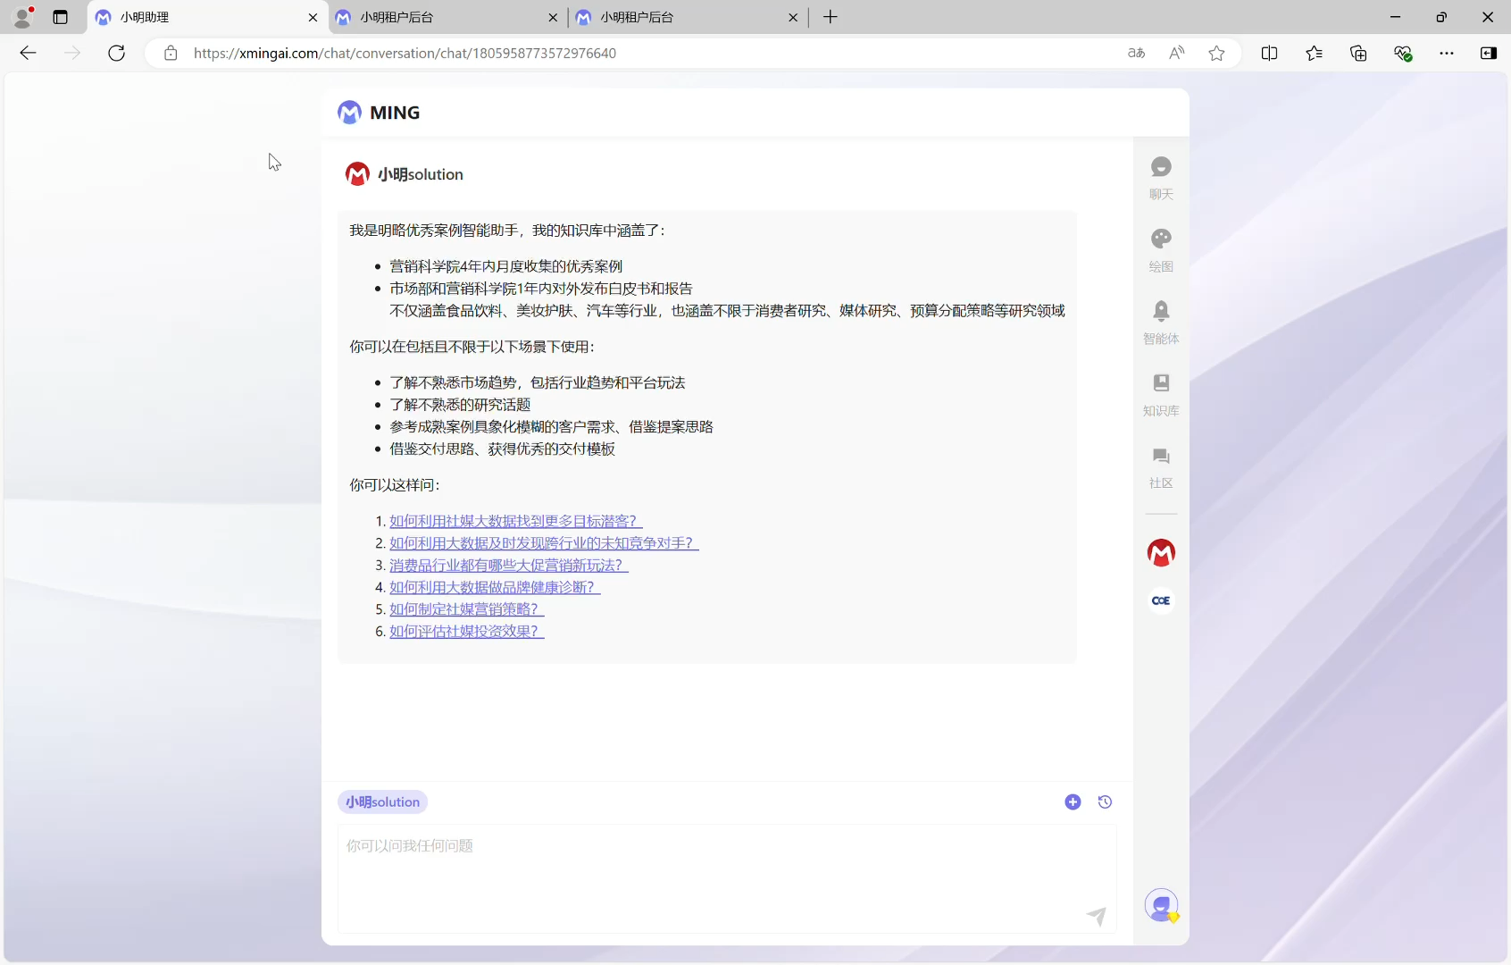Select the COE agent icon in sidebar
Screen dimensions: 1511x965
click(1161, 600)
